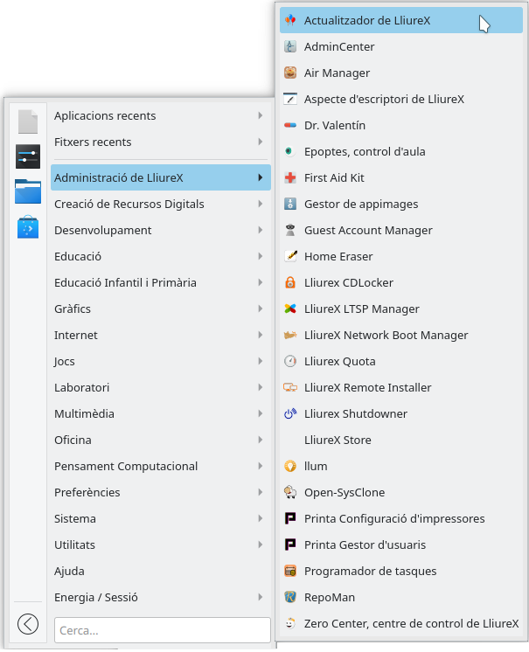Open the software store bag icon in sidebar

click(x=28, y=227)
